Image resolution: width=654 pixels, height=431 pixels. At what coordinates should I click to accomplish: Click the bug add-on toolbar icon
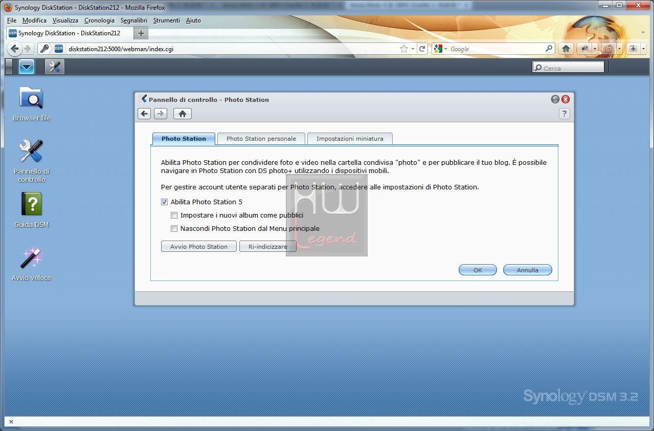point(584,49)
